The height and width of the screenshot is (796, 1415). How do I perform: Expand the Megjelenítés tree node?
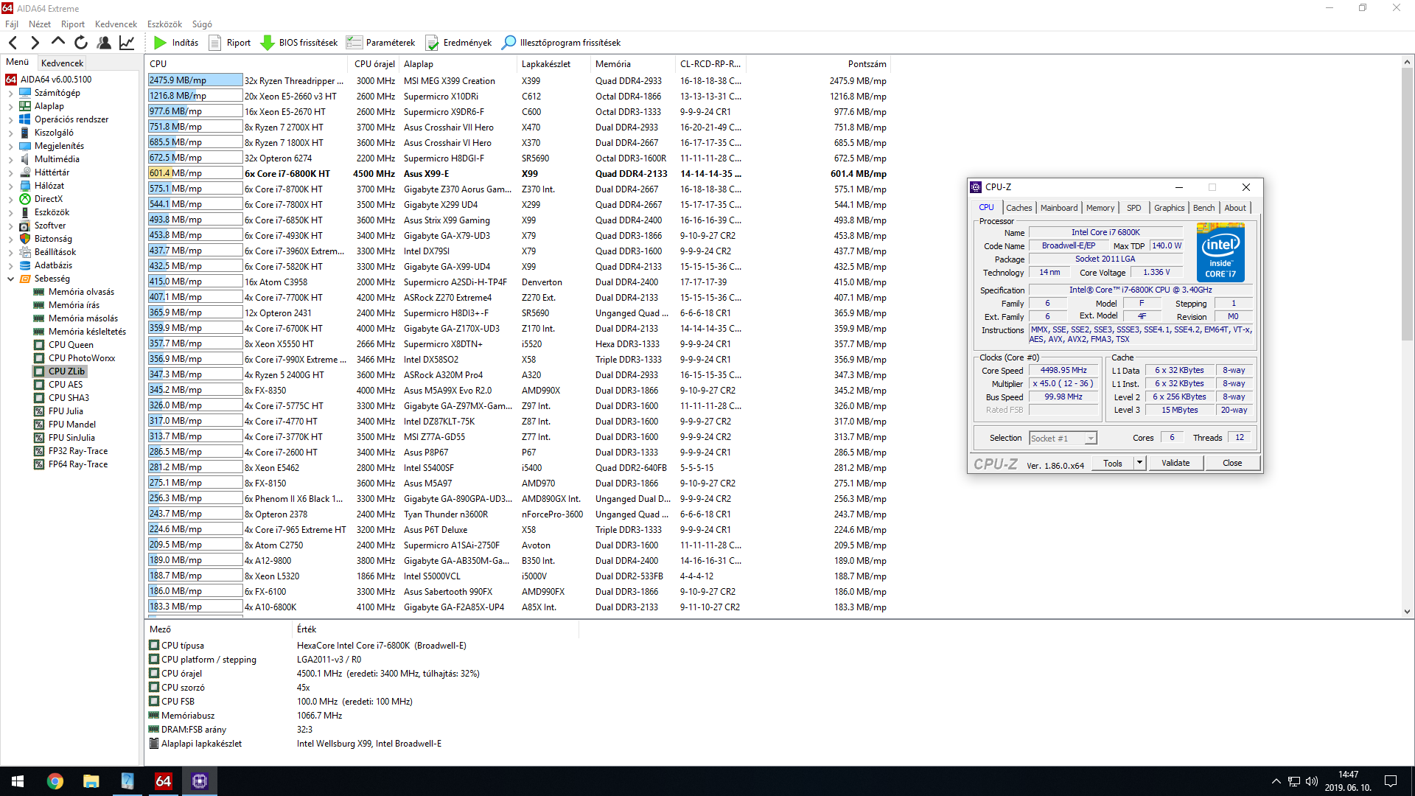point(10,146)
